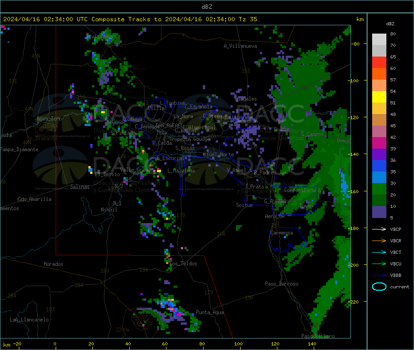Click the Valle_Grande location label
This screenshot has height=350, width=414.
pyautogui.click(x=137, y=169)
